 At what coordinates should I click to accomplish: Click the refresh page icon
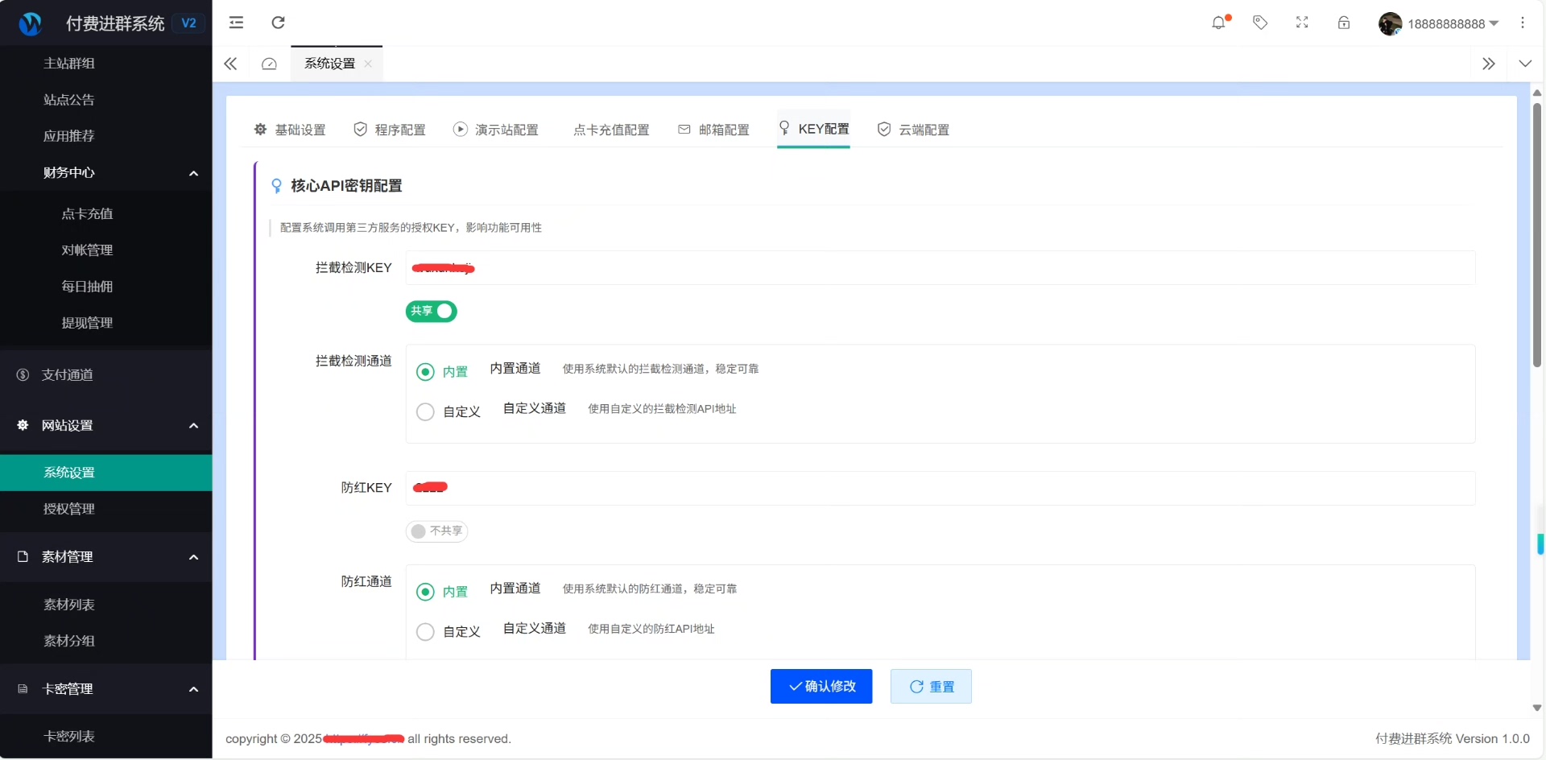pos(278,23)
